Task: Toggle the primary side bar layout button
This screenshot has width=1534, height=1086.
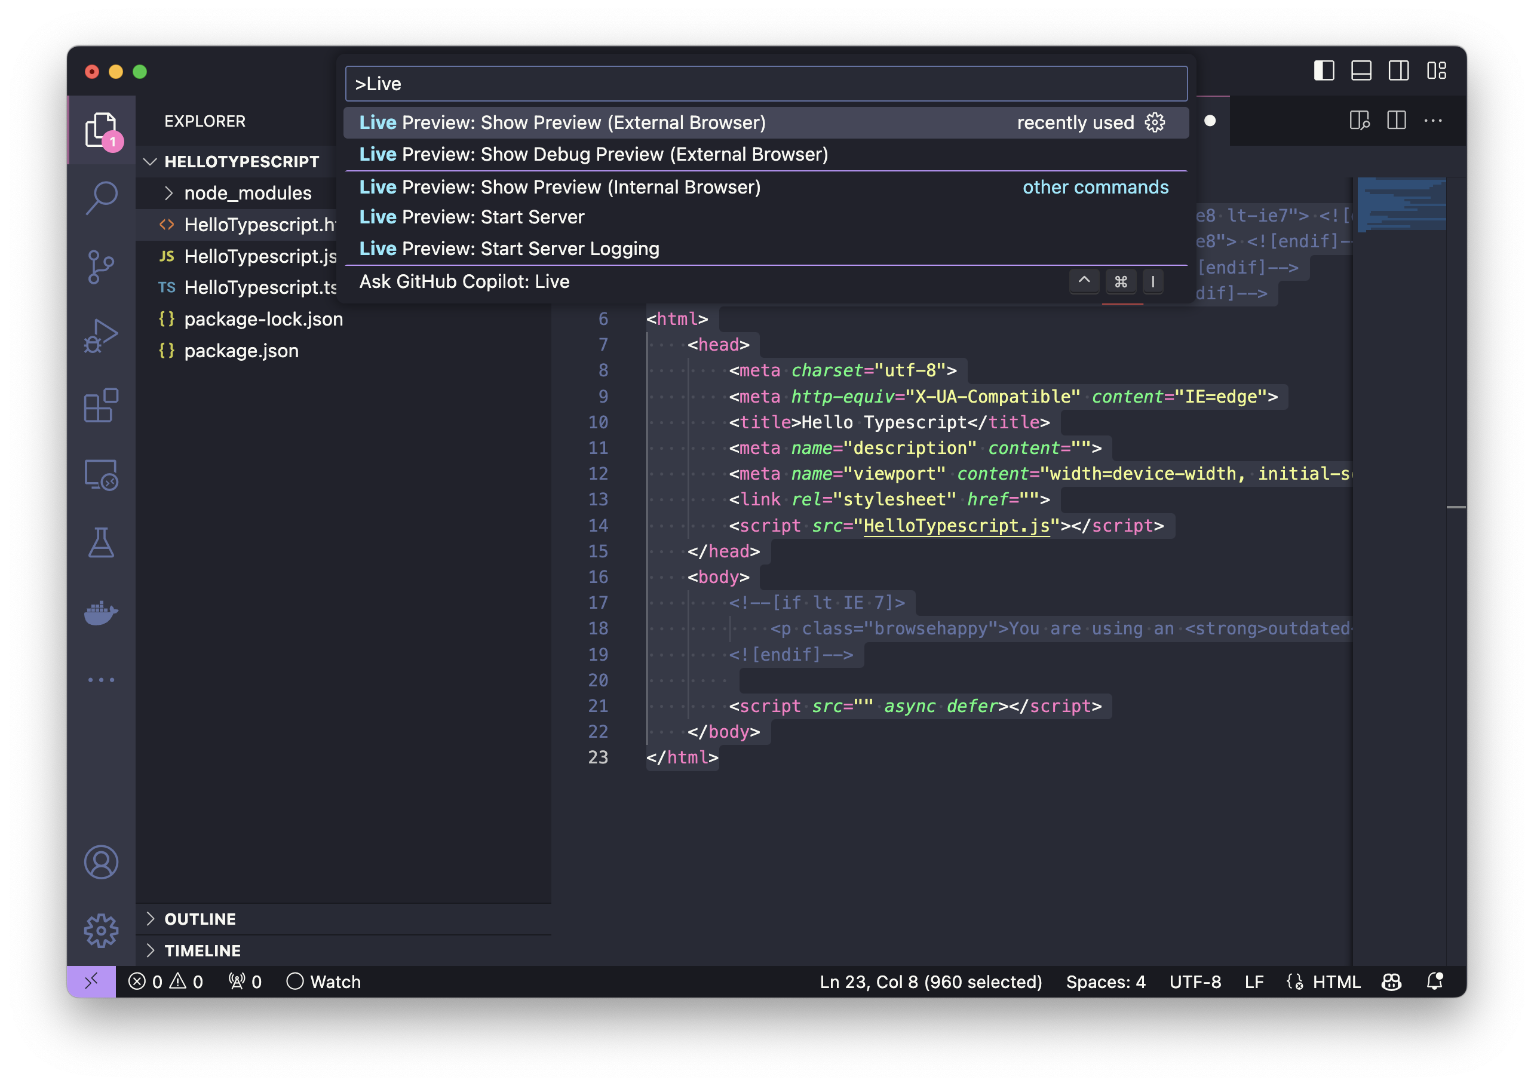Action: click(x=1323, y=71)
